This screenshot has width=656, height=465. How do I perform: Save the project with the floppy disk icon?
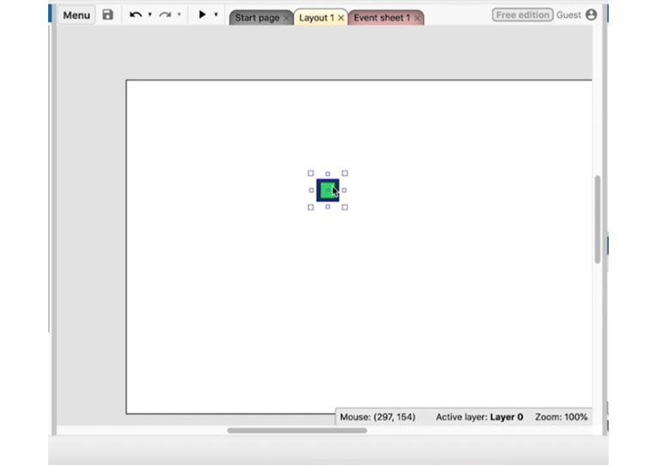pyautogui.click(x=108, y=15)
